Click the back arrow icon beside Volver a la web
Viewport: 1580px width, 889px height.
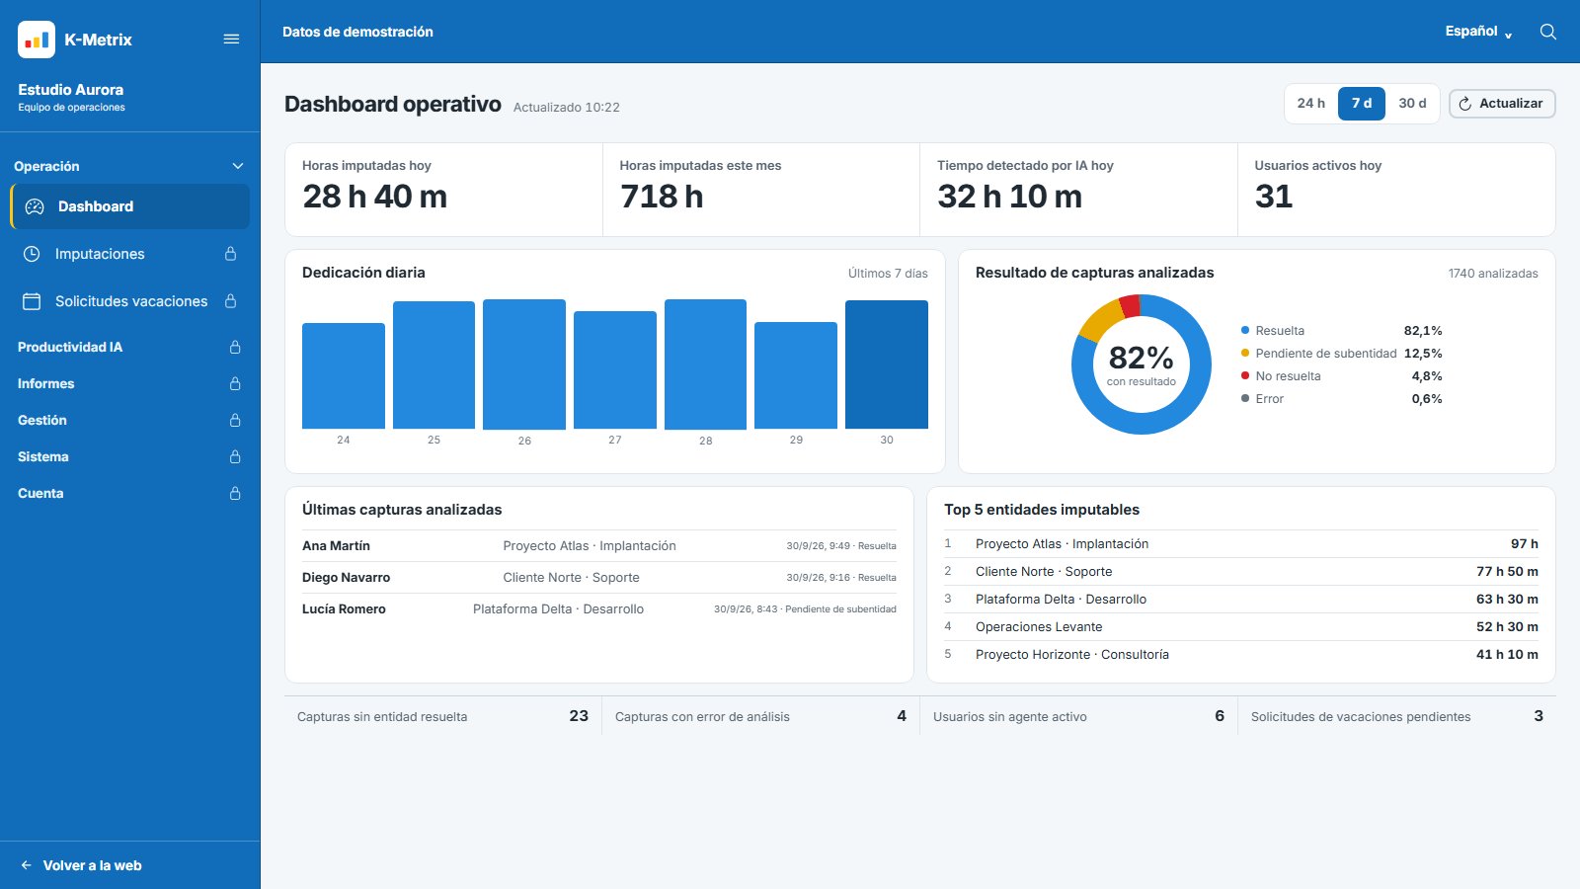click(27, 865)
